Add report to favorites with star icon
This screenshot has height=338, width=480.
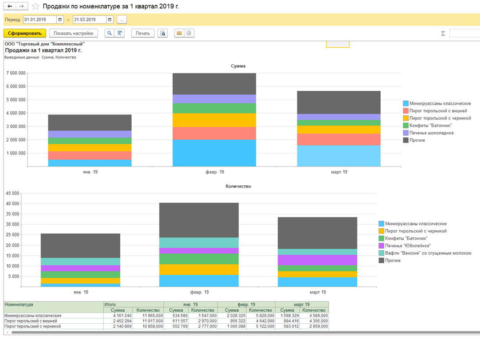pyautogui.click(x=36, y=7)
